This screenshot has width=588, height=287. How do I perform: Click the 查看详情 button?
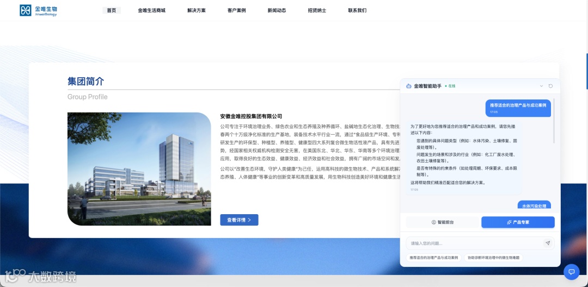tap(239, 220)
